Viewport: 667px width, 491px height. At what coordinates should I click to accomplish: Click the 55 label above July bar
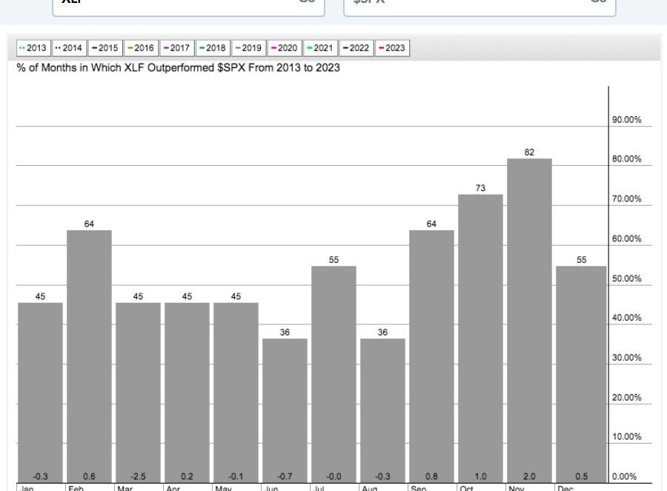(x=334, y=259)
